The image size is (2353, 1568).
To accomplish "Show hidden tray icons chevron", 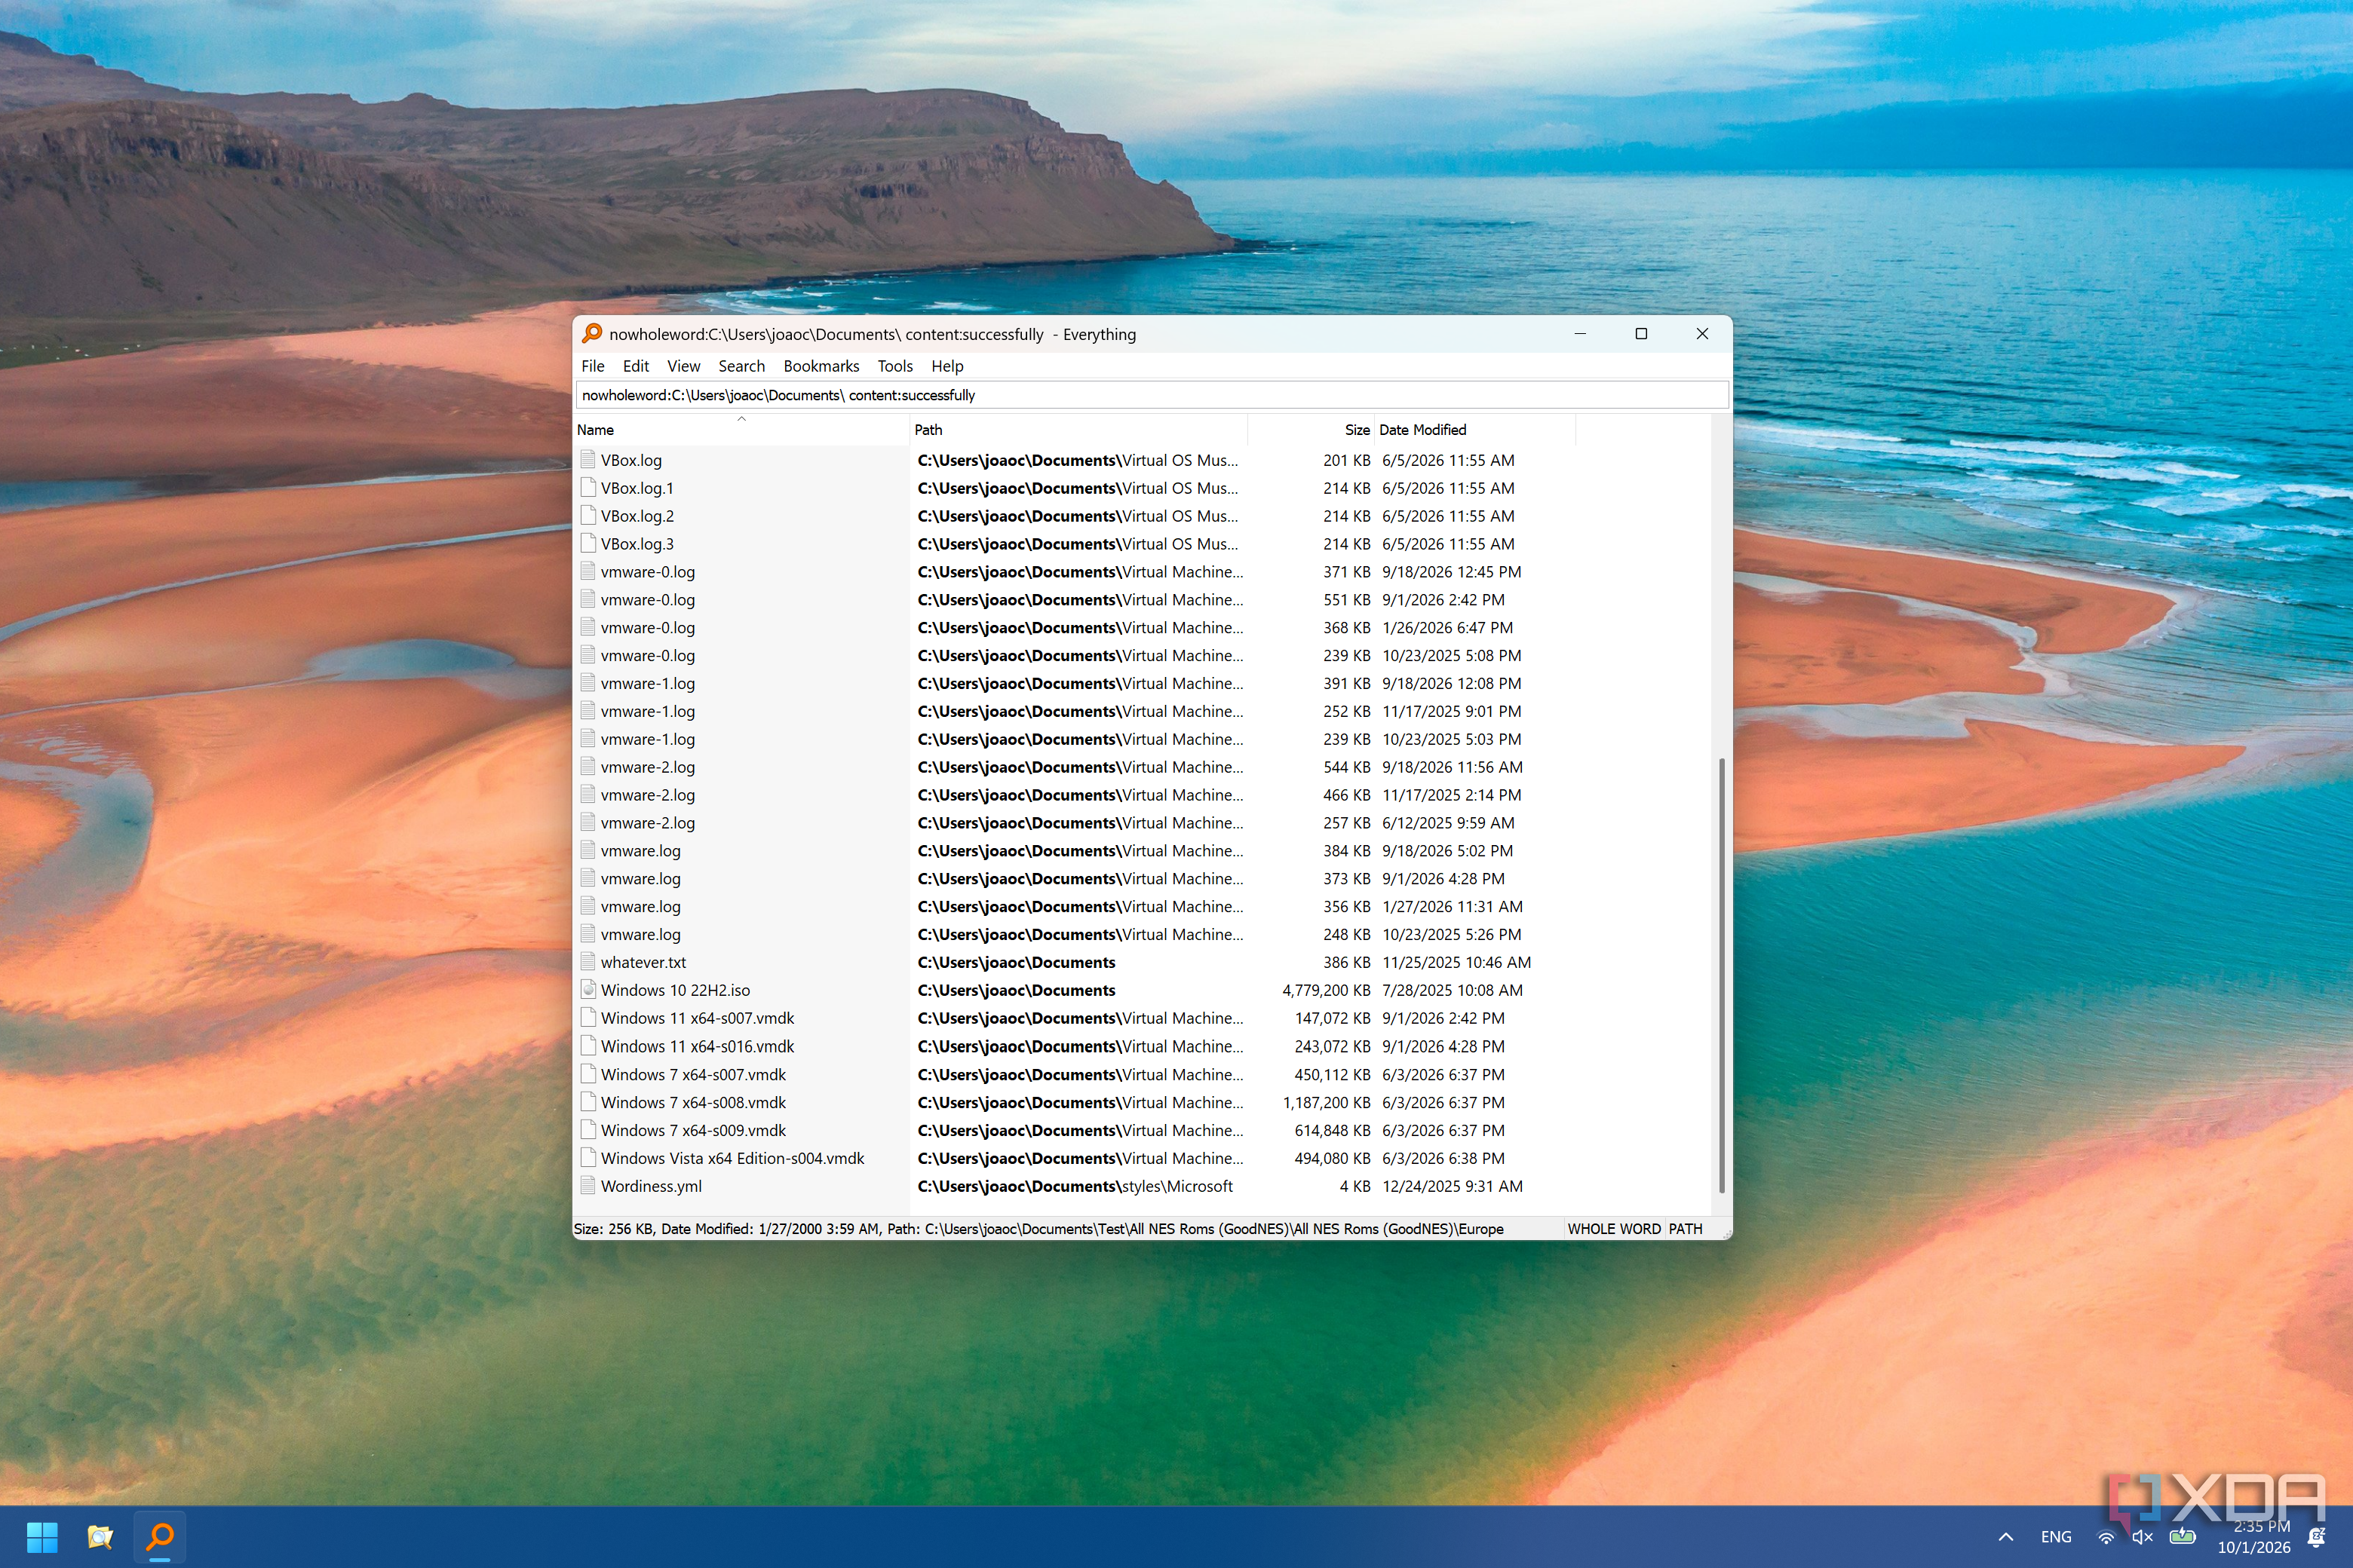I will click(x=2006, y=1537).
